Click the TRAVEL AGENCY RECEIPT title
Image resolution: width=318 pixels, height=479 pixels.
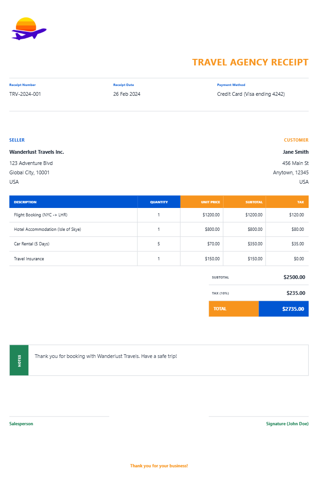click(x=250, y=62)
